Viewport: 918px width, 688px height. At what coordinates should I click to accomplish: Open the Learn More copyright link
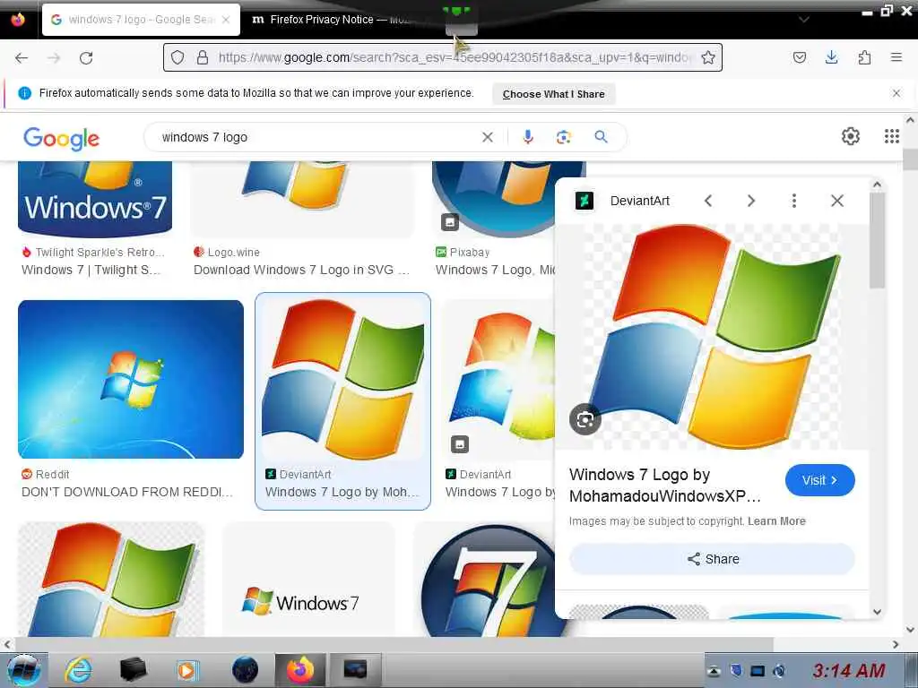coord(776,521)
